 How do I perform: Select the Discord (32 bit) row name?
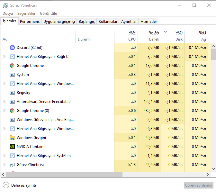(30, 48)
